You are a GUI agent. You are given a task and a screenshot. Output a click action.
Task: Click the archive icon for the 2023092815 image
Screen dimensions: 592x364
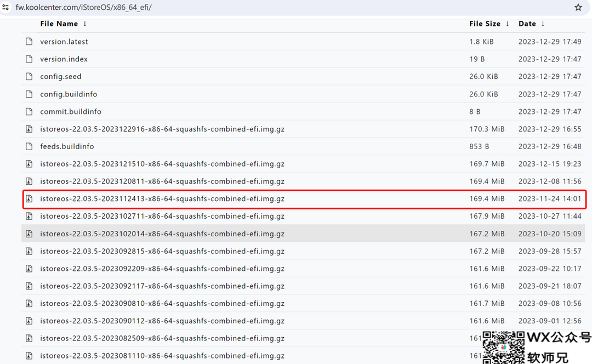pyautogui.click(x=29, y=252)
